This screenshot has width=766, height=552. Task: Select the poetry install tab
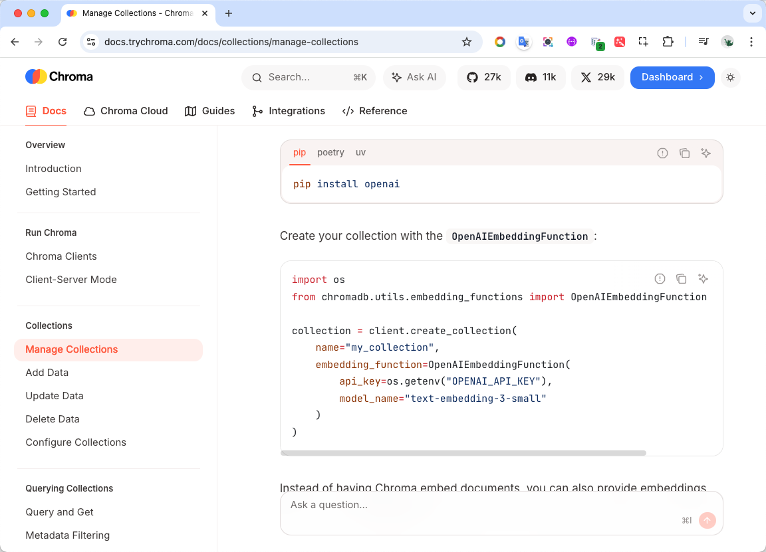[x=330, y=152]
